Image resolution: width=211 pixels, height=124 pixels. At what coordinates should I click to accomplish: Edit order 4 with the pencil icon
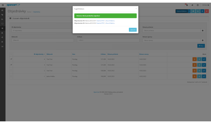(x=204, y=59)
